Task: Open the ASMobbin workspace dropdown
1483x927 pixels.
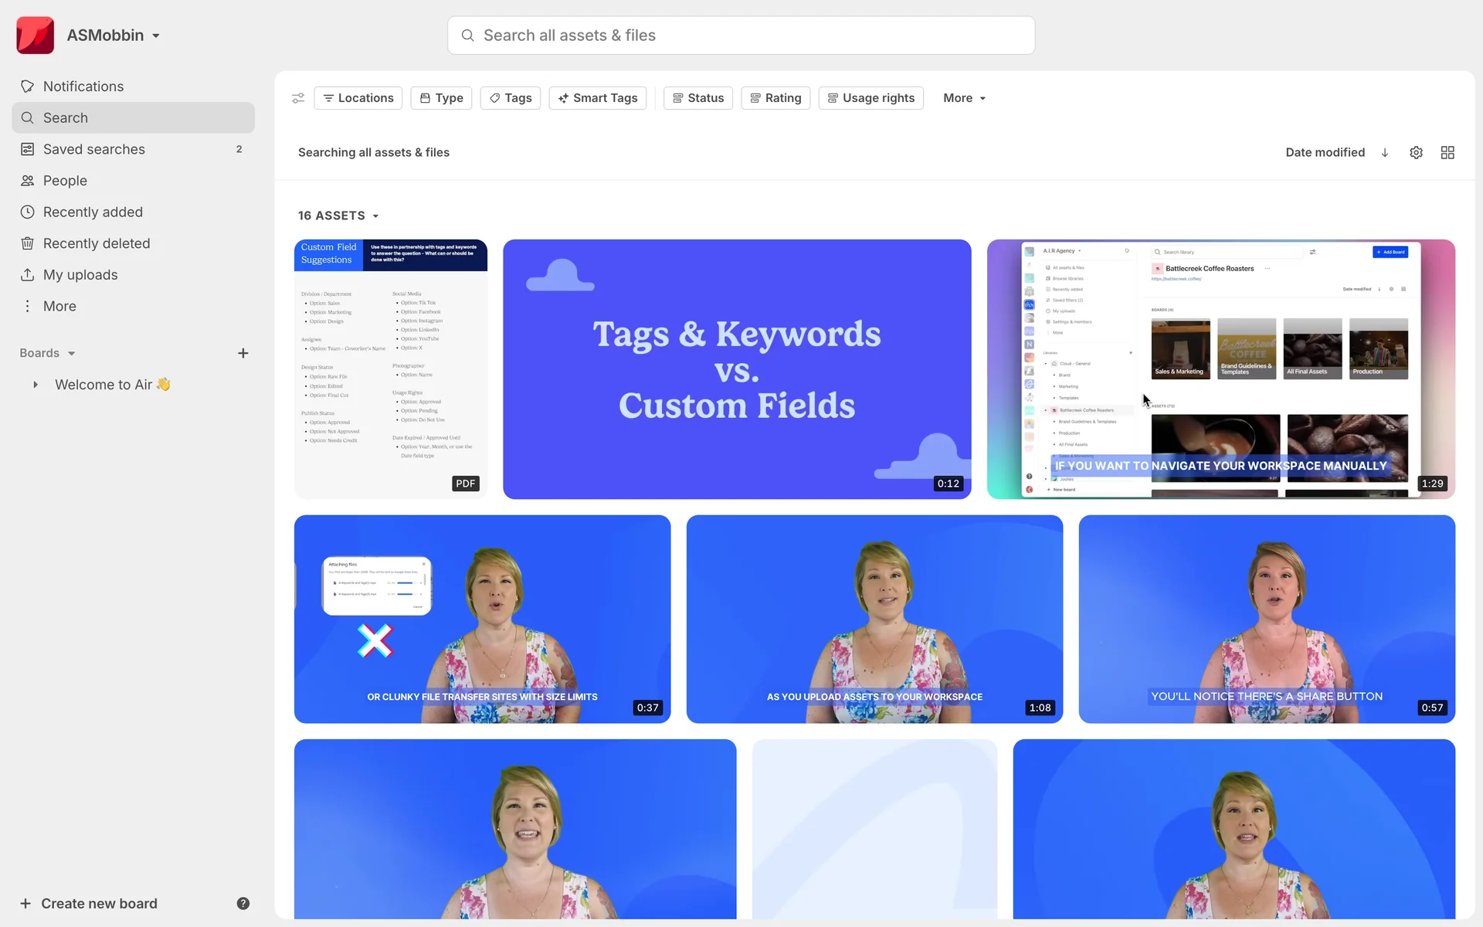Action: pyautogui.click(x=113, y=36)
